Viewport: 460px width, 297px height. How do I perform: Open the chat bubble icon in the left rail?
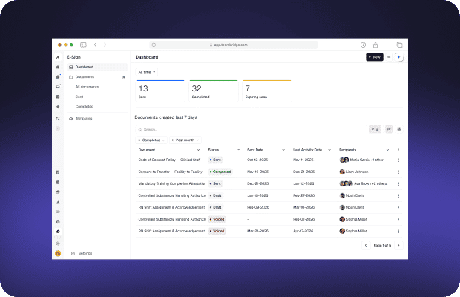coord(58,77)
